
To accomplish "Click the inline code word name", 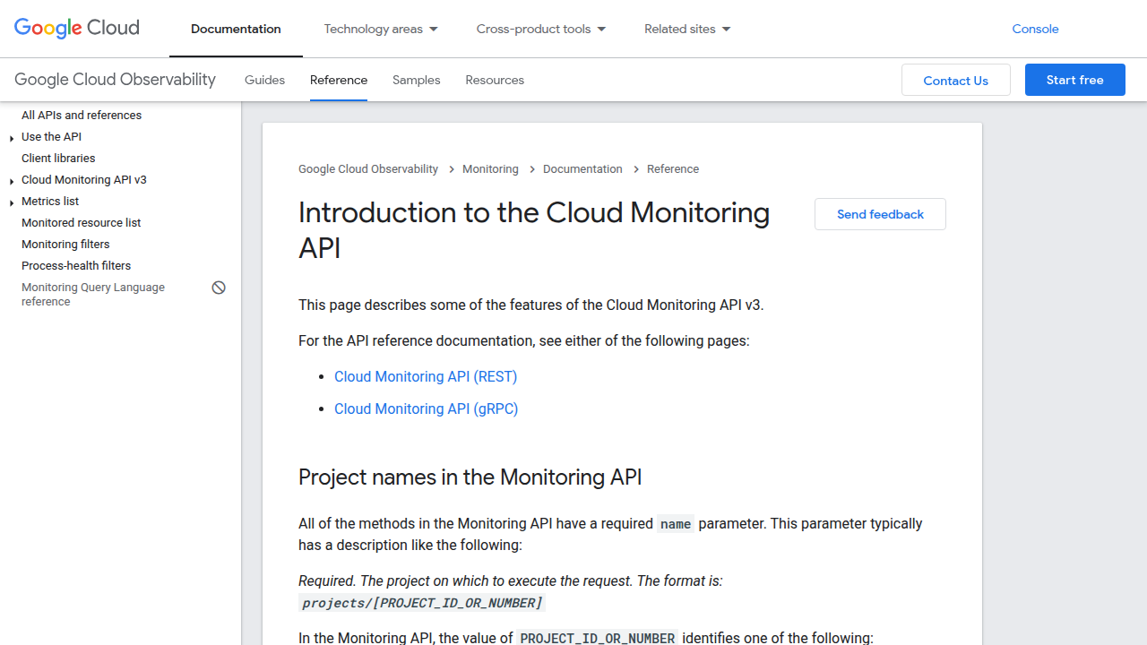I will point(676,524).
